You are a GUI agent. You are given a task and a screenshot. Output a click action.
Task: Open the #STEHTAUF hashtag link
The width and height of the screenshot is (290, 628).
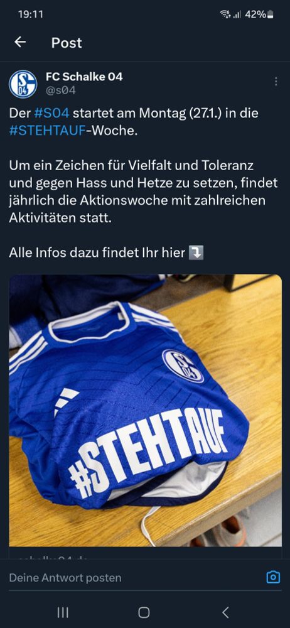tap(48, 131)
